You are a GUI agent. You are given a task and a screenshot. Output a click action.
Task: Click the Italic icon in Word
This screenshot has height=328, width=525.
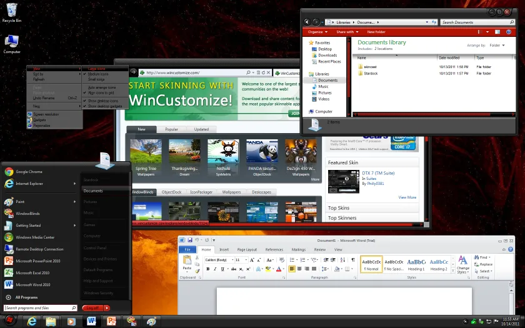pyautogui.click(x=215, y=269)
